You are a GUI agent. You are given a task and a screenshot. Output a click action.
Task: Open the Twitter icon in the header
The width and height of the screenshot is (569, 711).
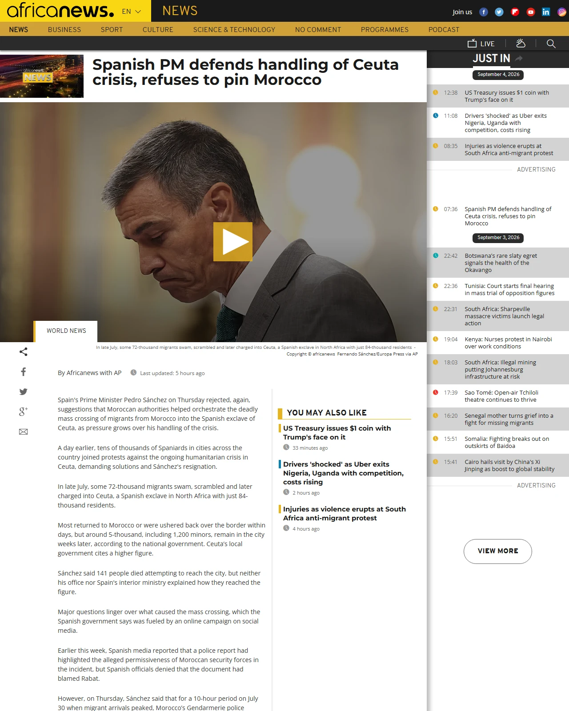pyautogui.click(x=499, y=12)
